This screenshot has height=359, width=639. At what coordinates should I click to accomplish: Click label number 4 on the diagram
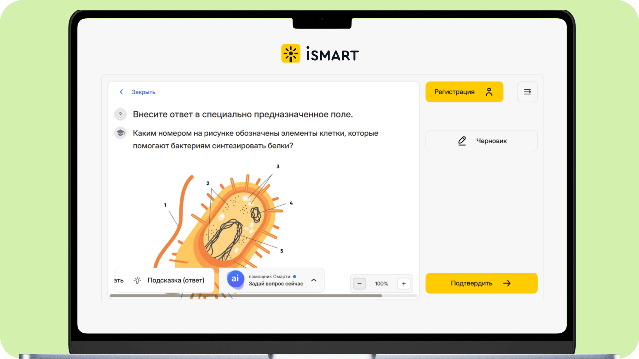coord(291,203)
